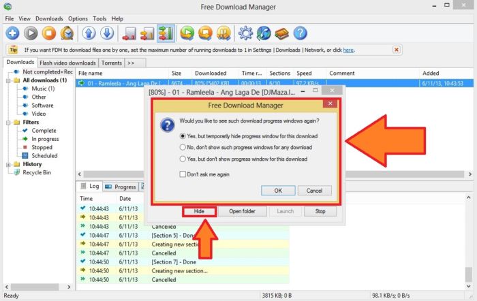Click Cancel in the dialog

315,190
